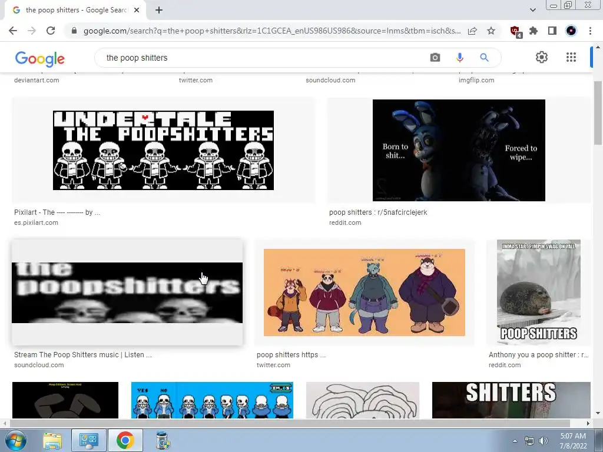This screenshot has height=452, width=603.
Task: Open 'Stream The Poop Shitters music' link
Action: (82, 355)
